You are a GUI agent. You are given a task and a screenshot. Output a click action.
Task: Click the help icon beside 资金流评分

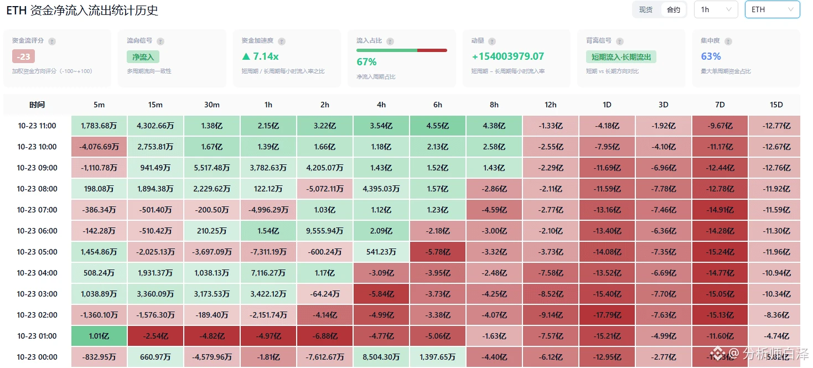pyautogui.click(x=52, y=42)
